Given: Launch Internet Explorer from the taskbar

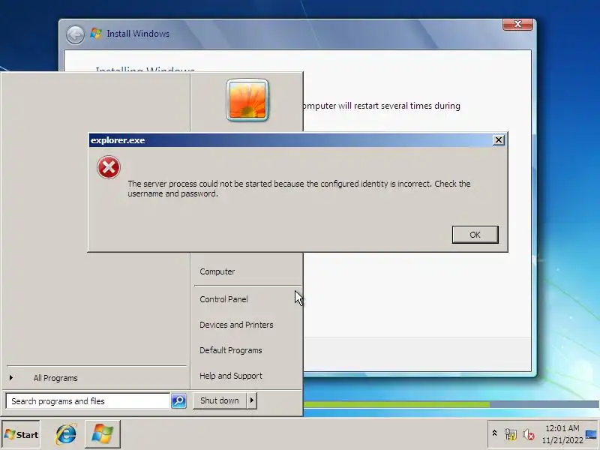Looking at the screenshot, I should [x=66, y=434].
